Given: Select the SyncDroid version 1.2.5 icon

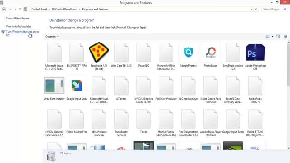Looking at the screenshot, I should click(x=233, y=53).
